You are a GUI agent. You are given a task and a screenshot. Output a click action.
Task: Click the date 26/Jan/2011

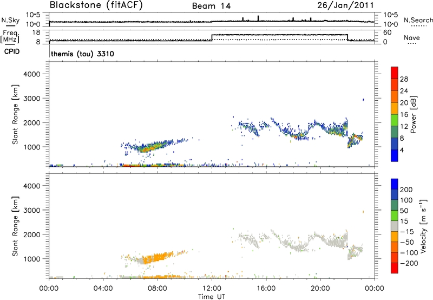click(345, 5)
